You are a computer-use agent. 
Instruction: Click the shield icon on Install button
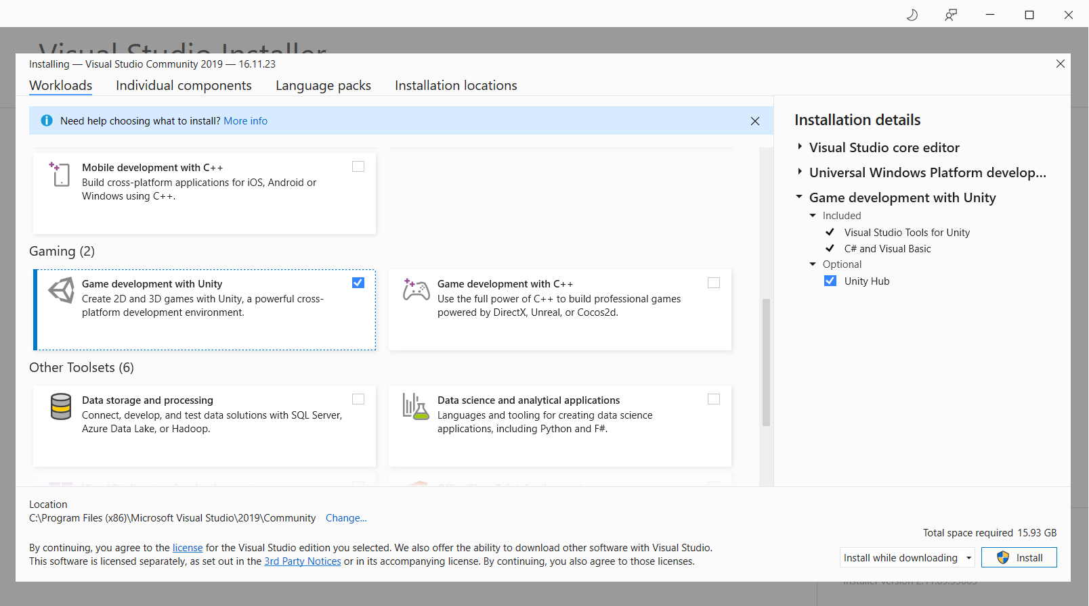pyautogui.click(x=1003, y=557)
